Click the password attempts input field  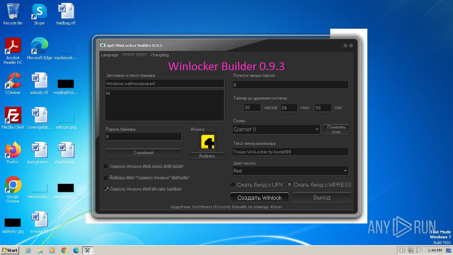(291, 85)
